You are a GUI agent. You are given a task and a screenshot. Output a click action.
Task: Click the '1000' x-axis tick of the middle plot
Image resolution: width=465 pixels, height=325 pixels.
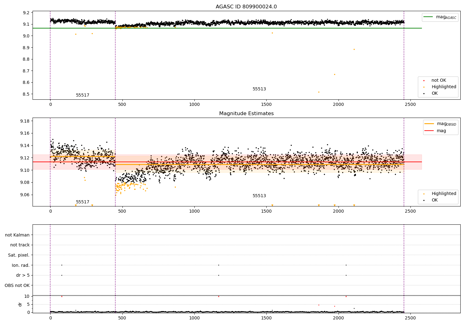pyautogui.click(x=194, y=211)
